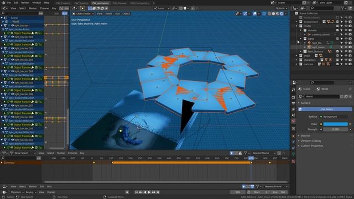Open the Local transform orientation dropdown

162,8
